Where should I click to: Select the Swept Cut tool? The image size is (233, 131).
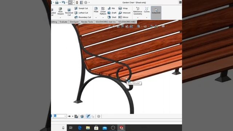click(x=81, y=8)
